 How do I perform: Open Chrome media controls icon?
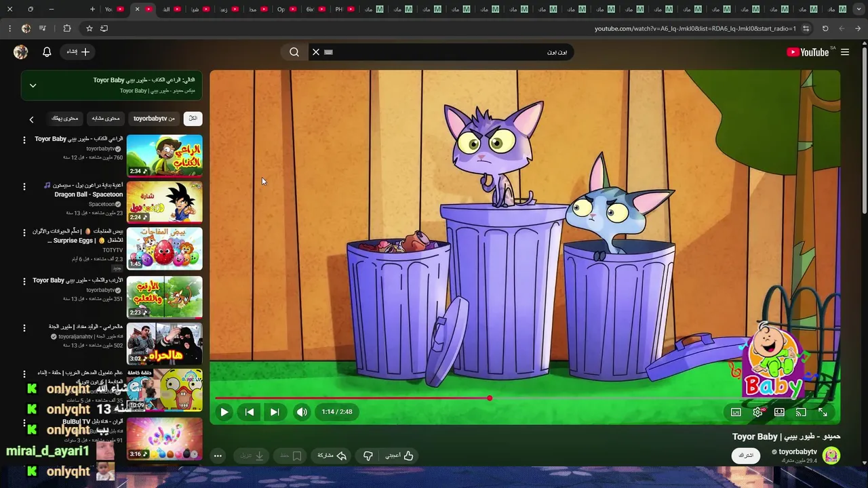click(43, 28)
